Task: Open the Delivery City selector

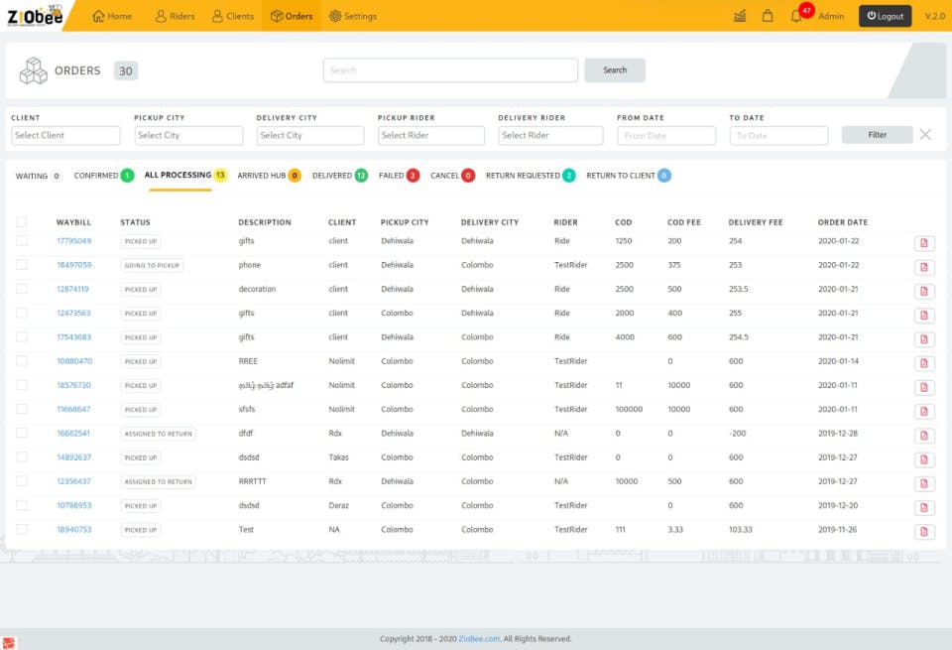Action: tap(309, 136)
